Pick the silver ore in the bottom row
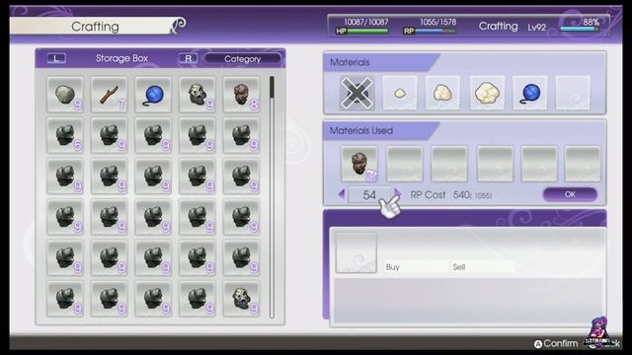Image resolution: width=632 pixels, height=355 pixels. click(x=241, y=299)
